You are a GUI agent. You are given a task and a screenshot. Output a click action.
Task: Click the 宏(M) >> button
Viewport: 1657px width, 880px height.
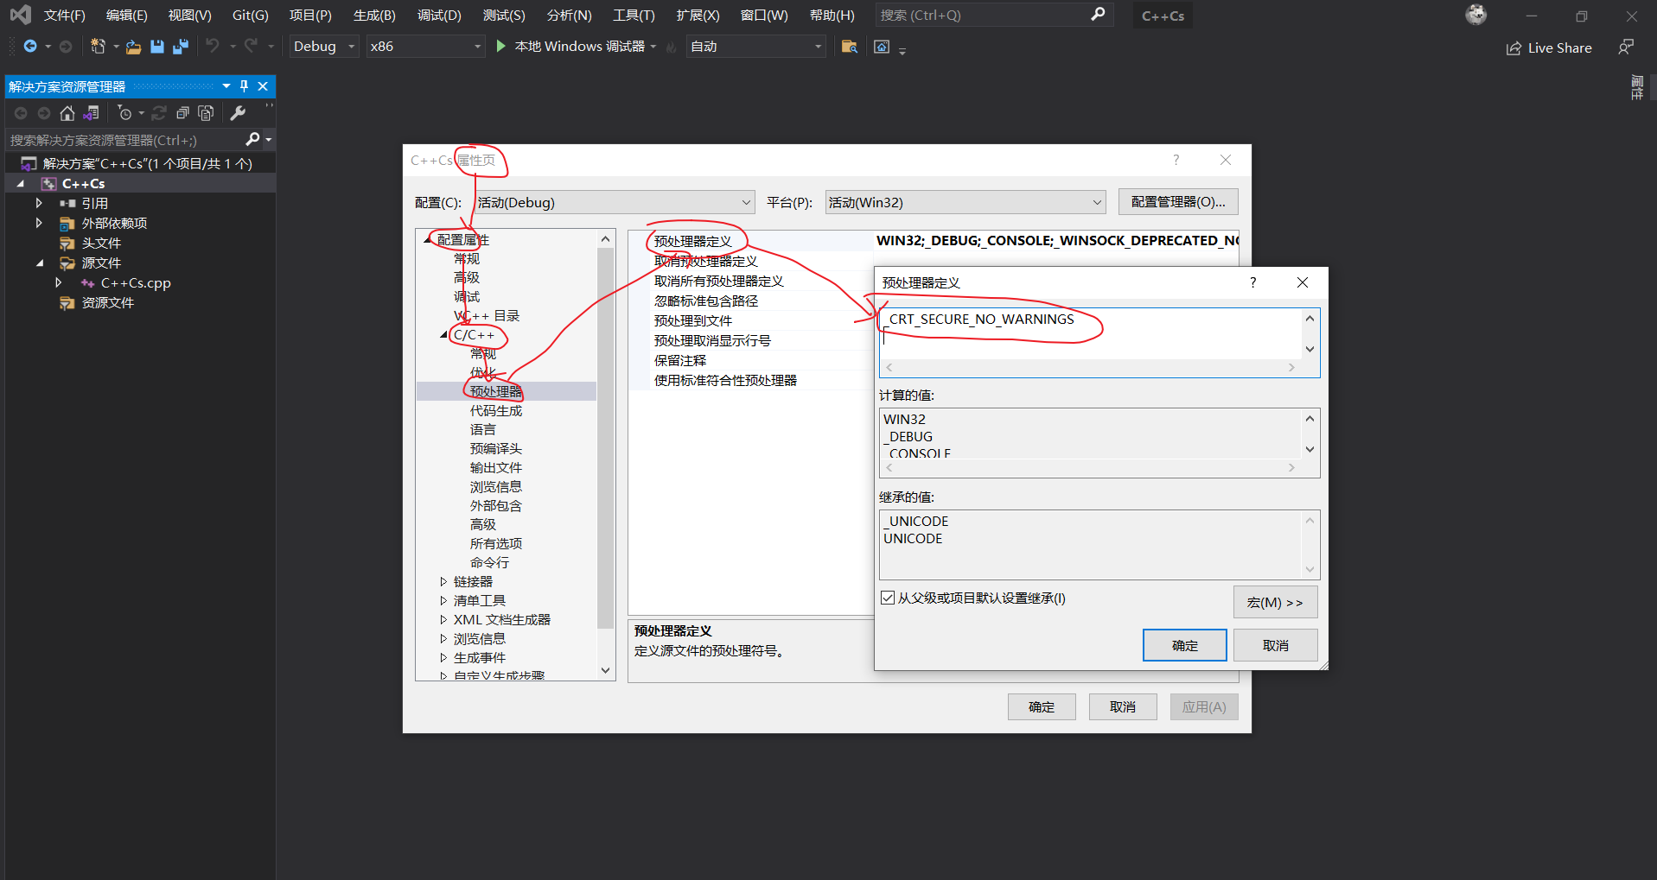coord(1276,602)
